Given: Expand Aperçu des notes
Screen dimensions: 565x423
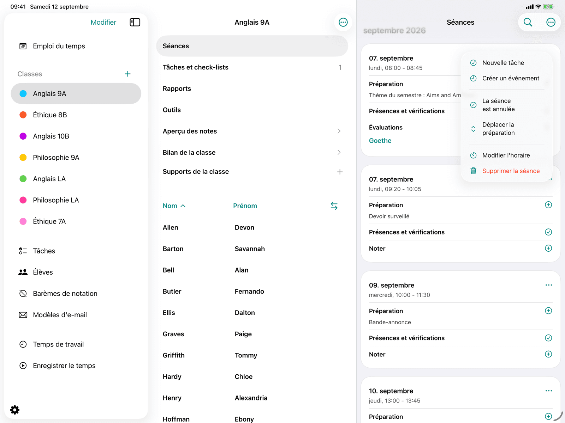Looking at the screenshot, I should pos(252,131).
